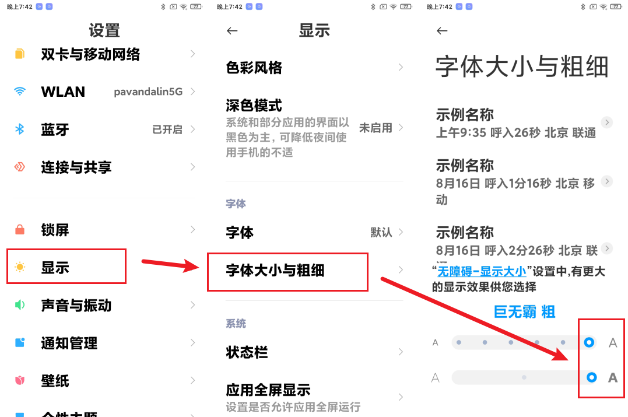Open 状态栏 settings item
Image resolution: width=628 pixels, height=417 pixels.
pos(314,352)
